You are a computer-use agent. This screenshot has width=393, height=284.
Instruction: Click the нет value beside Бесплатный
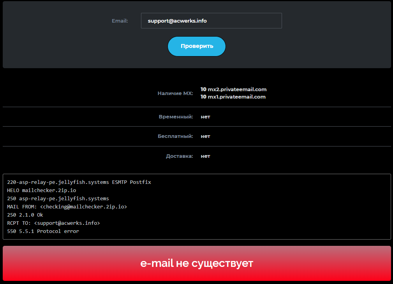205,136
